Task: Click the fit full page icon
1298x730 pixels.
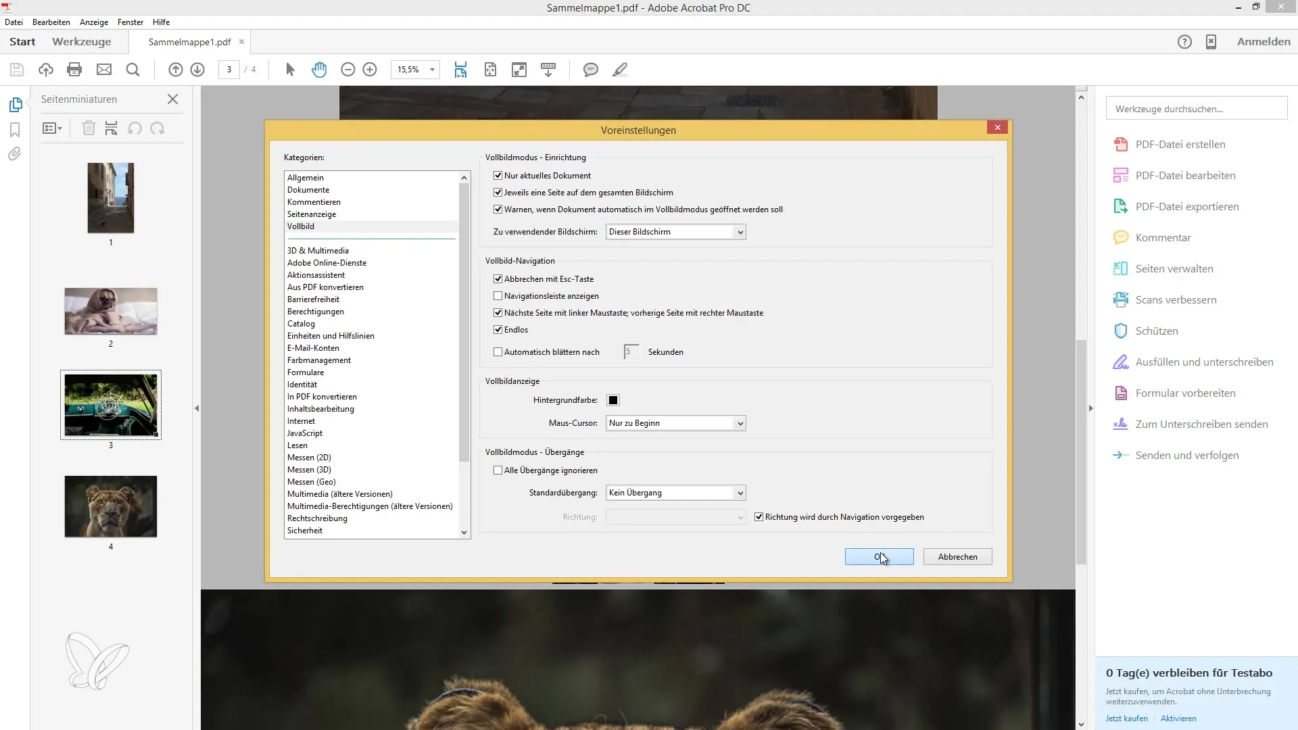Action: tap(490, 70)
